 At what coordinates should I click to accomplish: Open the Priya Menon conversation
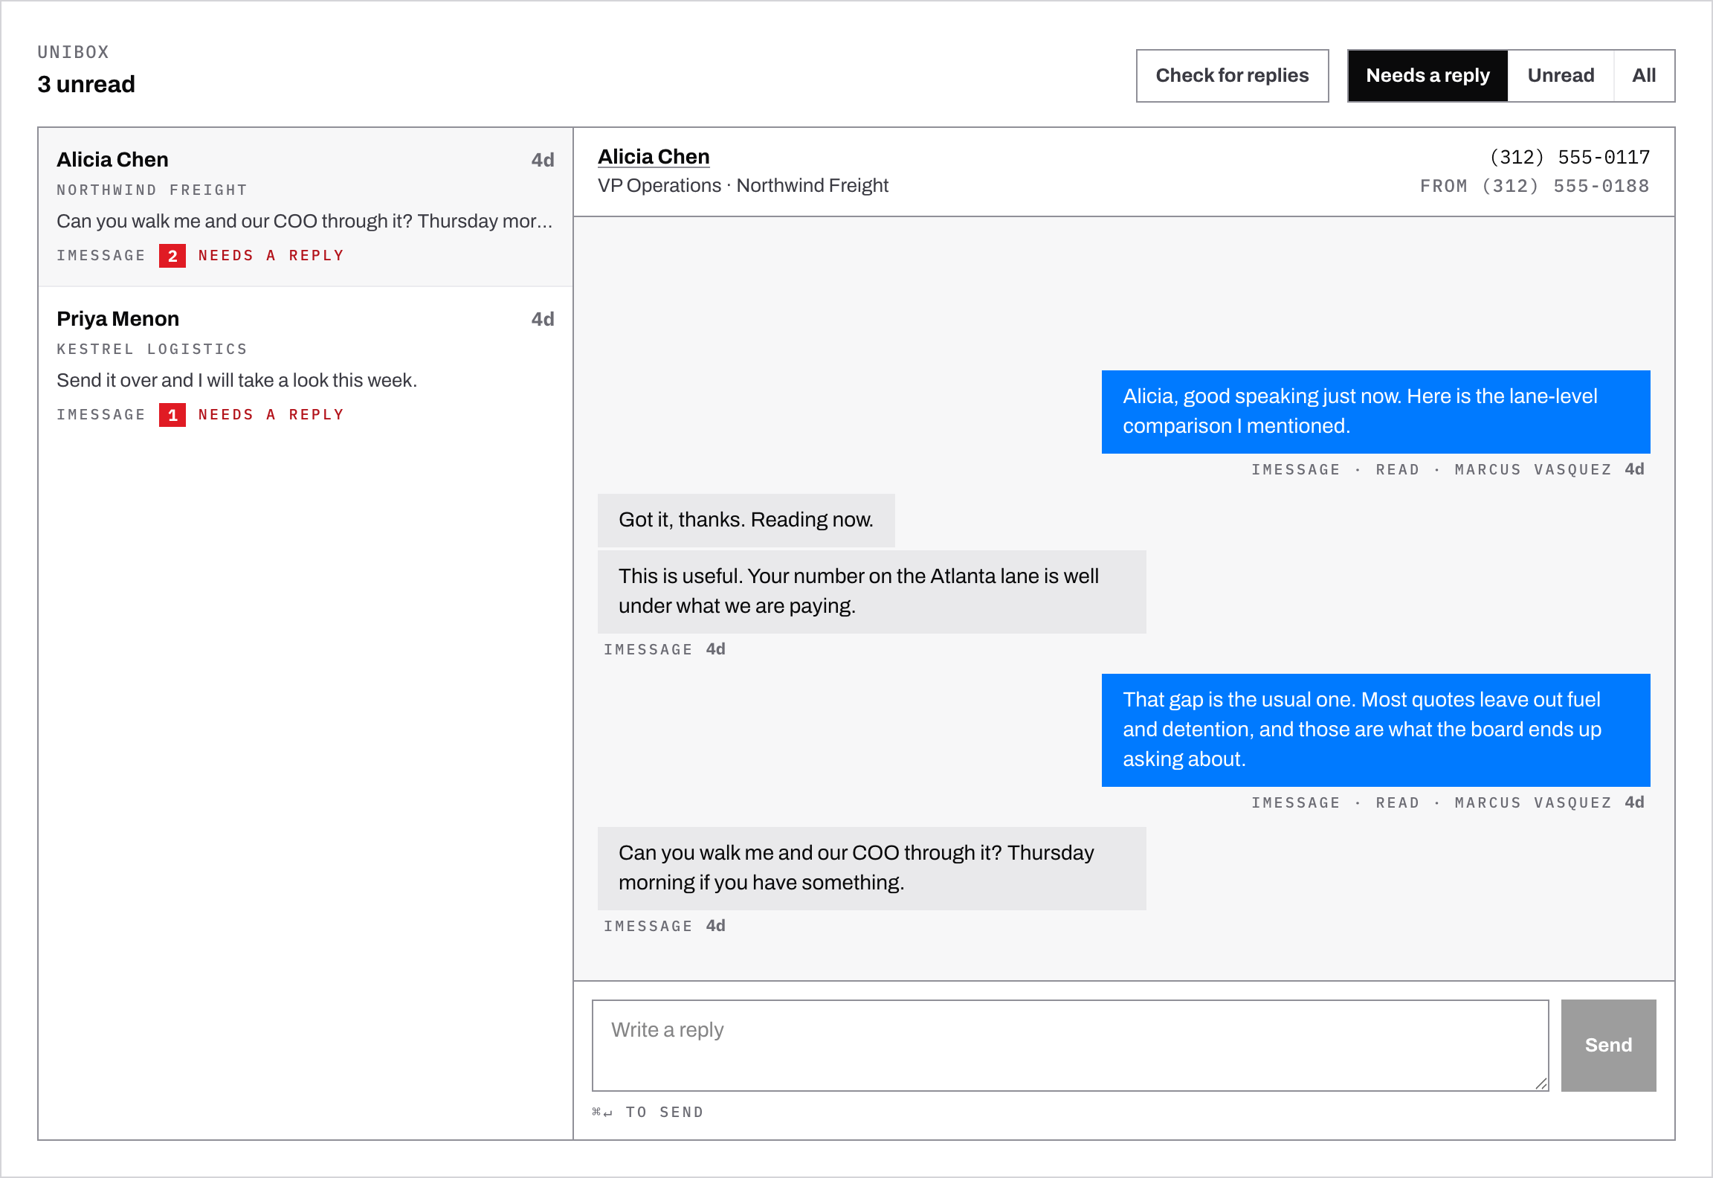(306, 366)
